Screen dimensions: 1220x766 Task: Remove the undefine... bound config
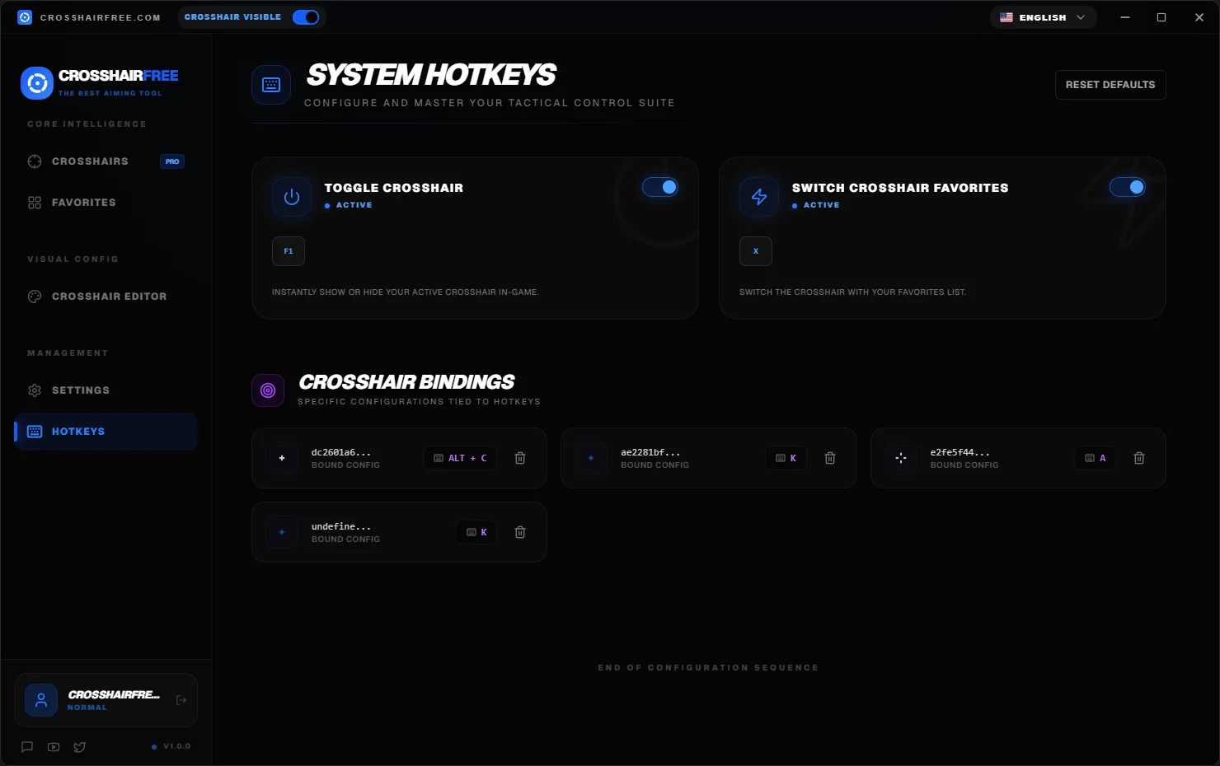[x=520, y=532]
